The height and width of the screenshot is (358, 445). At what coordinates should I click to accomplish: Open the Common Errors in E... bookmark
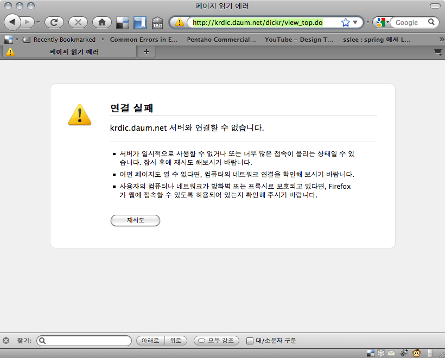[143, 40]
